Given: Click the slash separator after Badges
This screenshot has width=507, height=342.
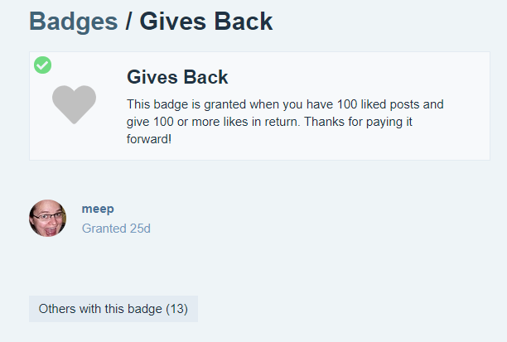Looking at the screenshot, I should 128,22.
